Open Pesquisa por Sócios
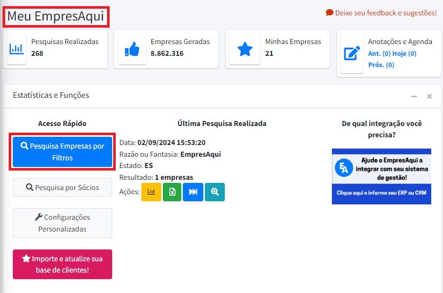 (62, 187)
